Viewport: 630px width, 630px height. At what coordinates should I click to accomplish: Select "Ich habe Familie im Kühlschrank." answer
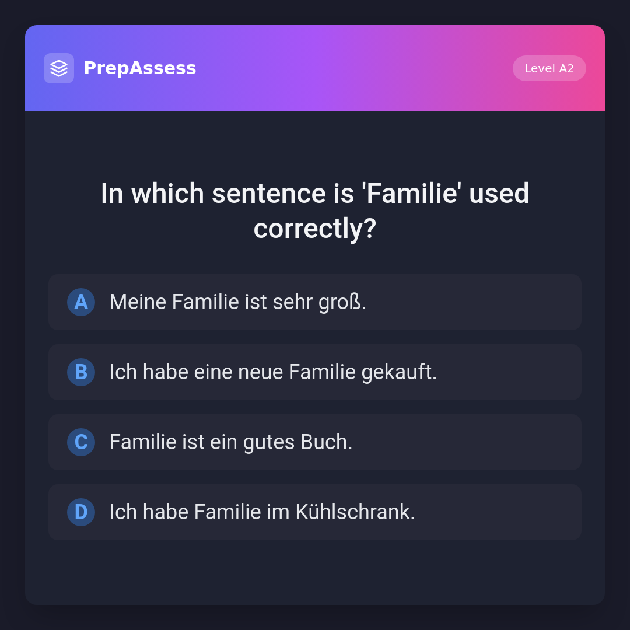[x=315, y=512]
